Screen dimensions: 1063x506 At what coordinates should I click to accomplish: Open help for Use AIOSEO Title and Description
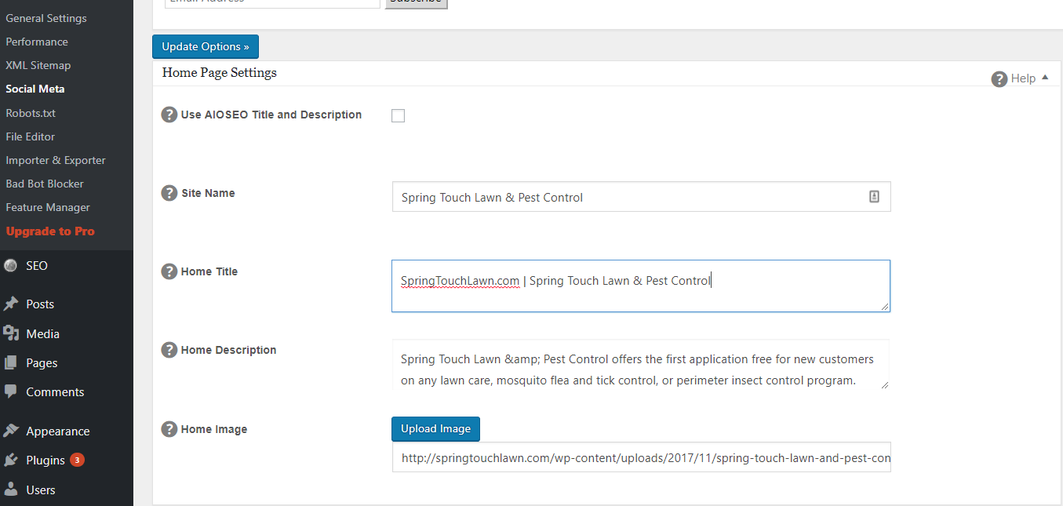coord(169,115)
